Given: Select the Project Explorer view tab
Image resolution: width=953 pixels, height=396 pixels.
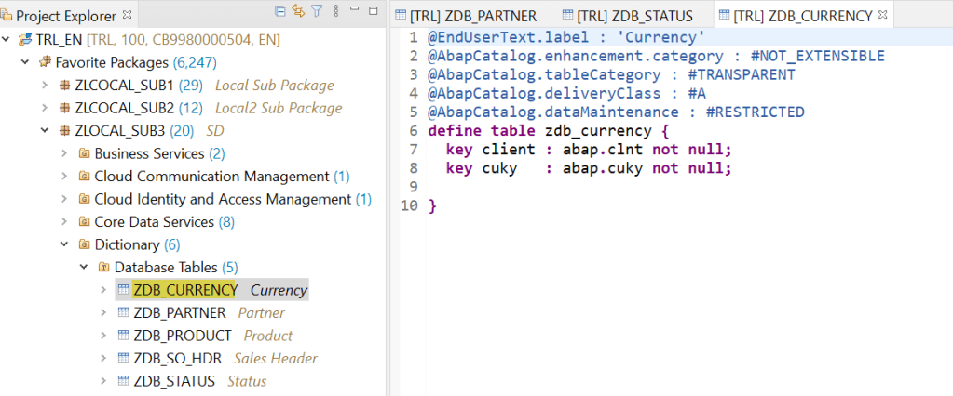Looking at the screenshot, I should [x=65, y=16].
